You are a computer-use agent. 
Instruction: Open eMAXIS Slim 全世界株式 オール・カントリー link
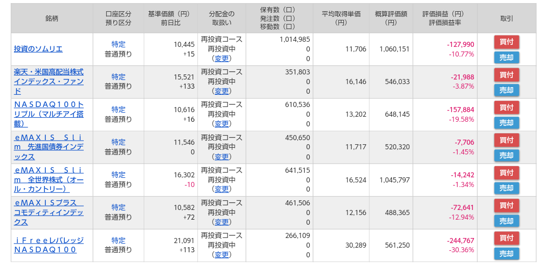coord(49,180)
